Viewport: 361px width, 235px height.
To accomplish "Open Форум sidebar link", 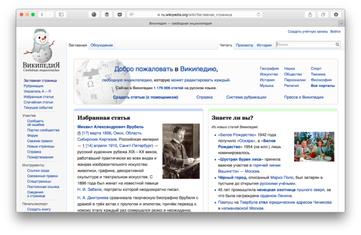I will tap(33, 136).
